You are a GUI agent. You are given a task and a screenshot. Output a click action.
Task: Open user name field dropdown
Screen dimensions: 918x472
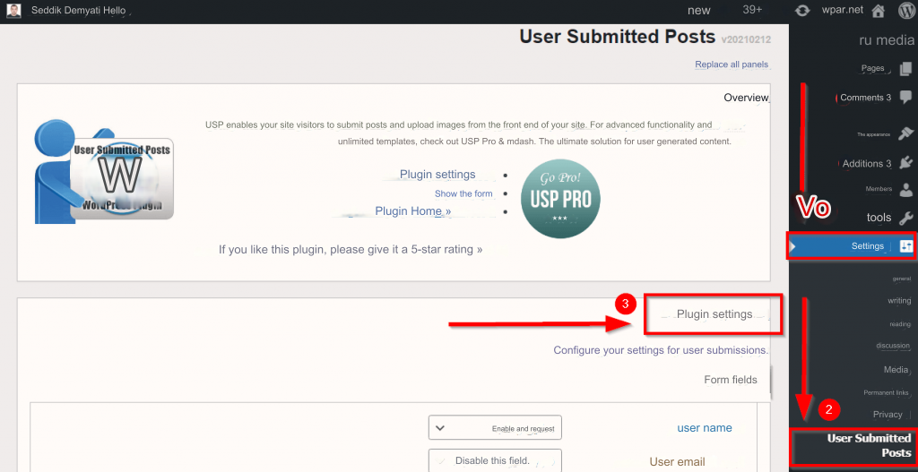pyautogui.click(x=495, y=427)
